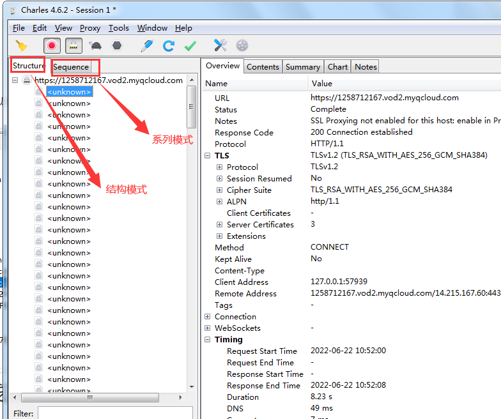The width and height of the screenshot is (501, 419).
Task: Switch to the Structure tab
Action: point(28,65)
